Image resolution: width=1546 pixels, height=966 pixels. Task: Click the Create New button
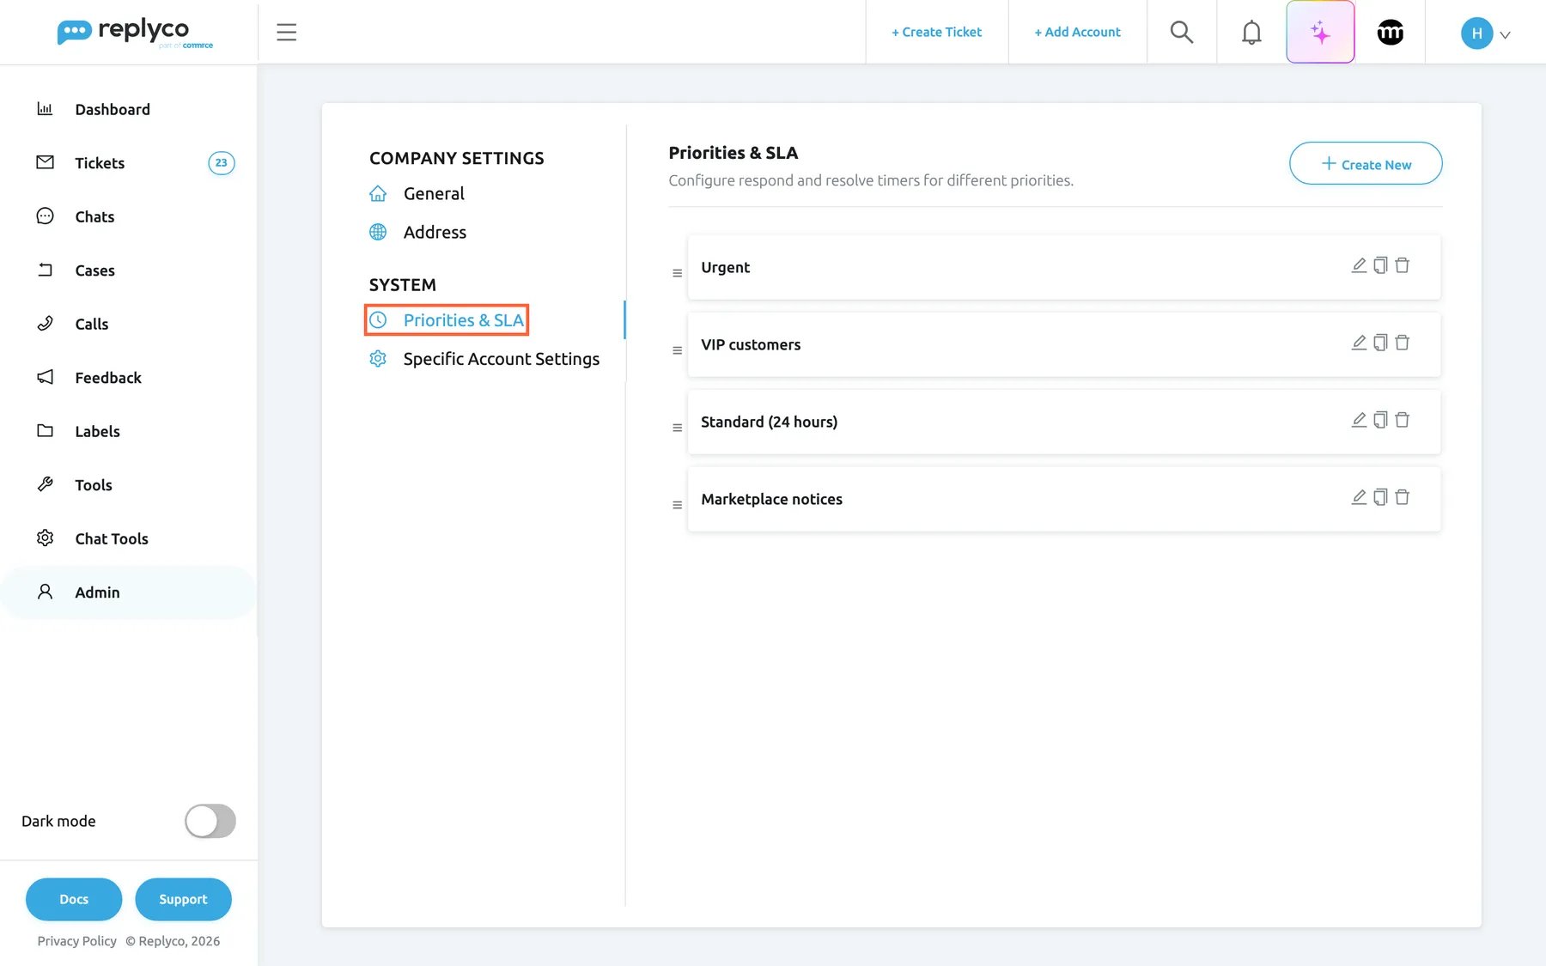pyautogui.click(x=1366, y=163)
